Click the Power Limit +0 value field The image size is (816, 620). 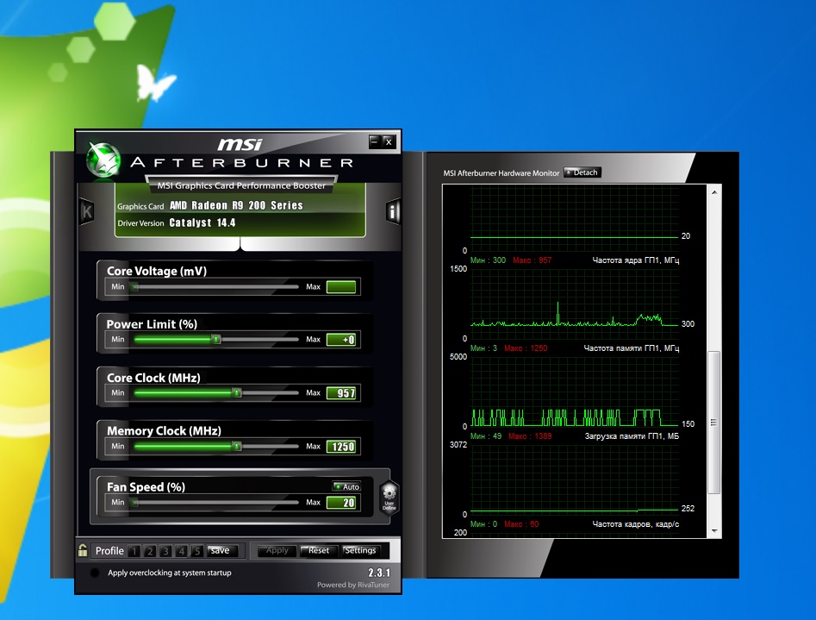pyautogui.click(x=341, y=340)
